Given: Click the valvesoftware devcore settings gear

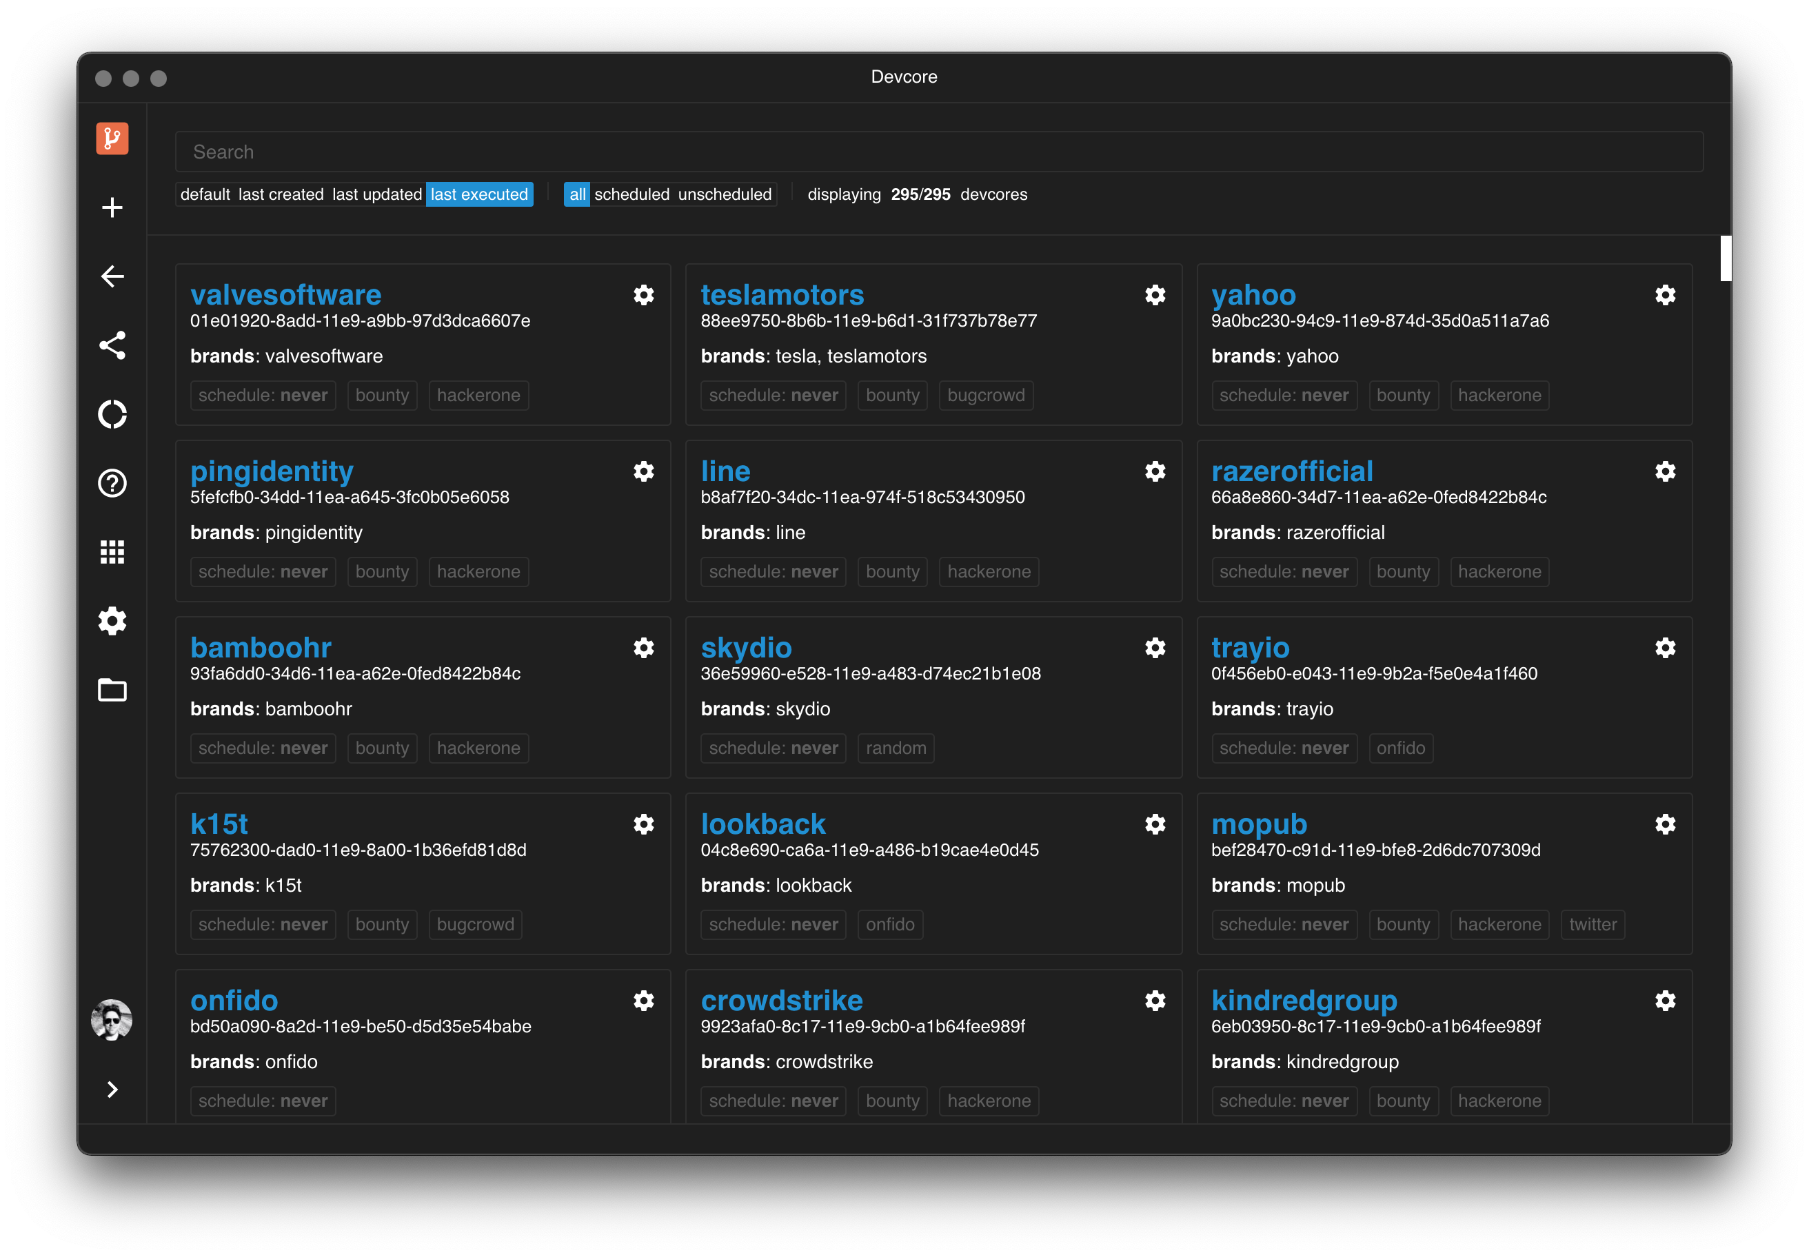Looking at the screenshot, I should pos(643,294).
